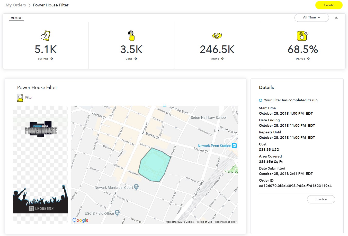Click the Start Time value October 28 4:00 PM
348x236 pixels.
point(286,113)
